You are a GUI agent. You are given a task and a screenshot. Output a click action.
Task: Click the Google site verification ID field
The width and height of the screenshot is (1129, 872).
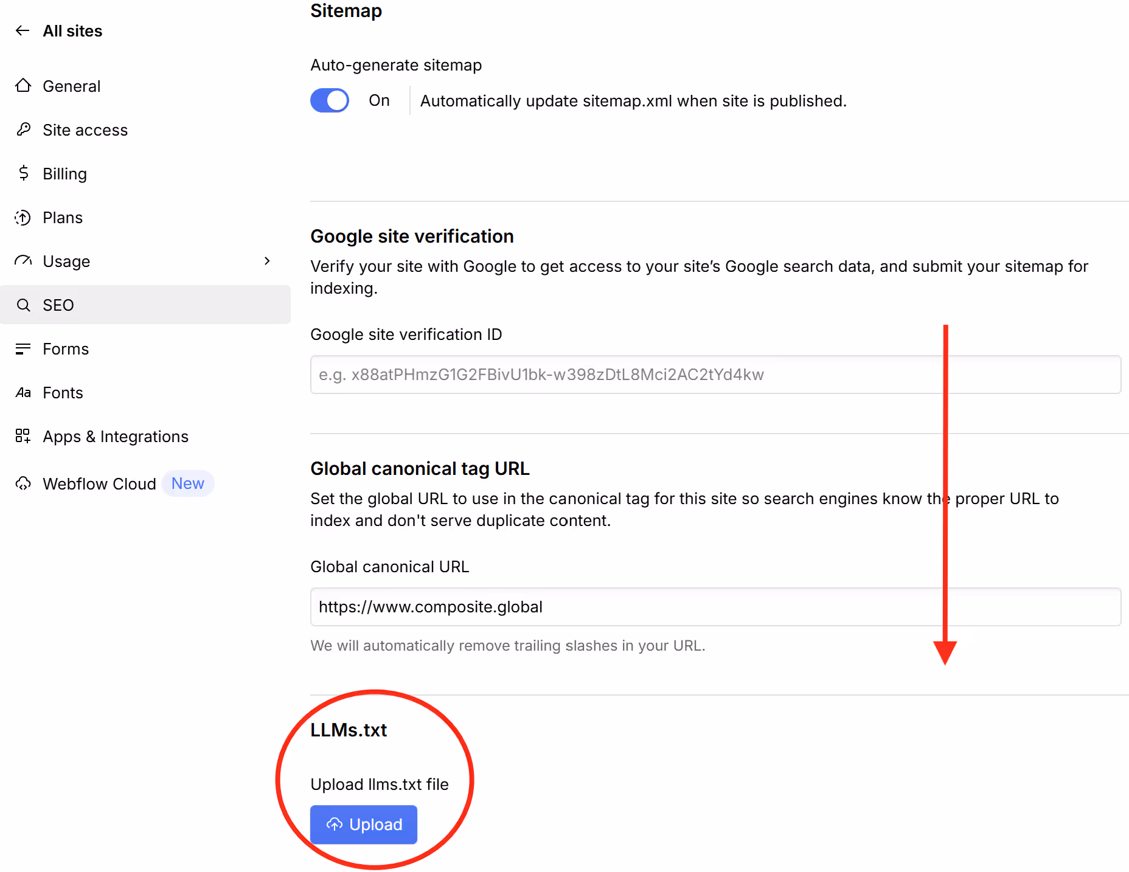715,375
